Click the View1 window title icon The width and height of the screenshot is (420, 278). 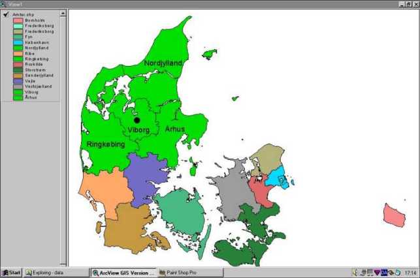pyautogui.click(x=3, y=5)
